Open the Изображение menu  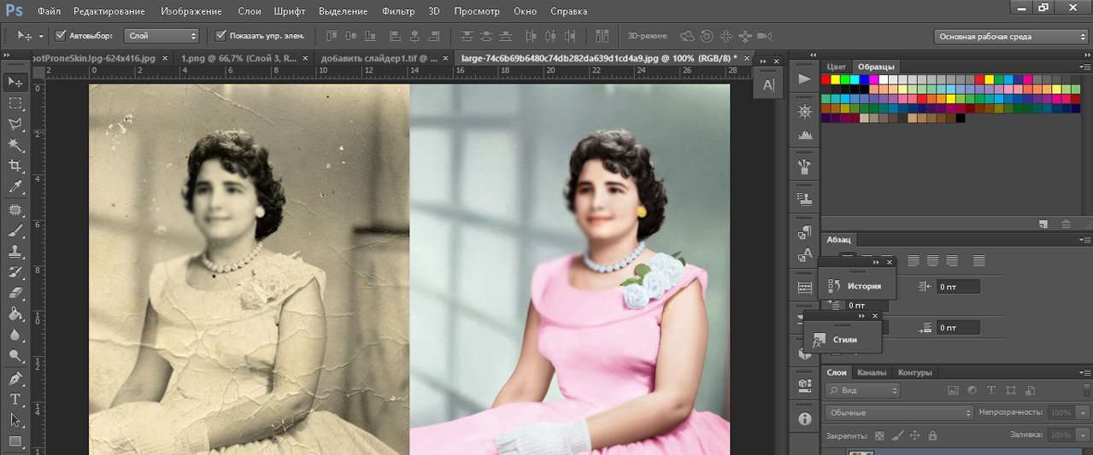[191, 12]
